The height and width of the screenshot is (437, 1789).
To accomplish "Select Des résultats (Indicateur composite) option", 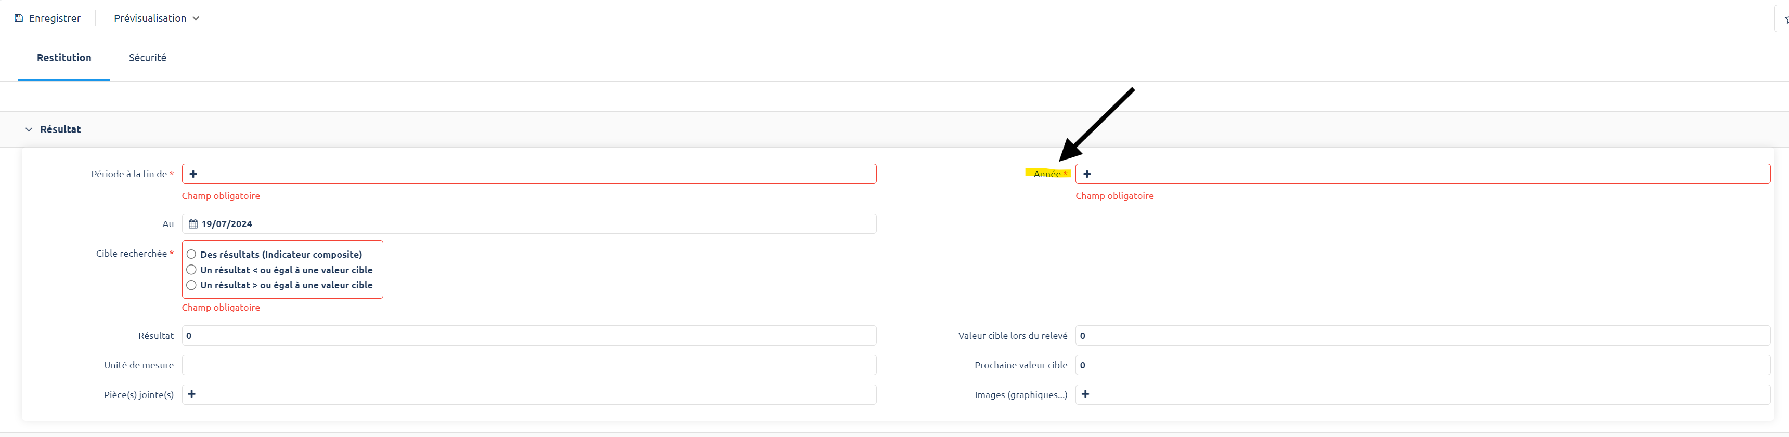I will tap(191, 255).
